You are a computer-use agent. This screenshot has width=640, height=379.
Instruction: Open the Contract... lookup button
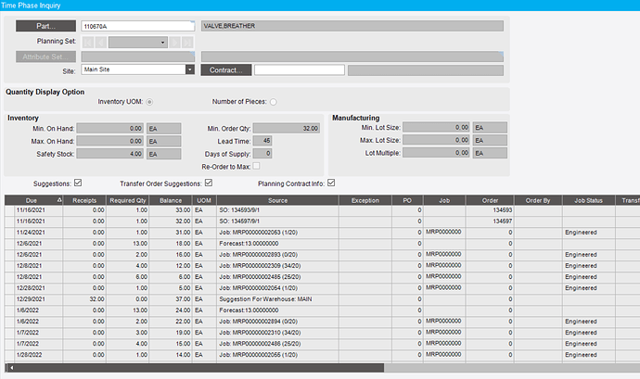point(226,70)
